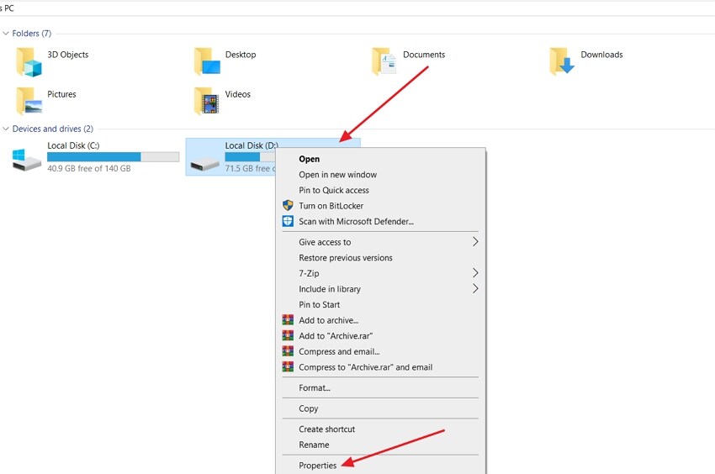Click WinRAR icon beside Add to "Archive.rar"
Image resolution: width=715 pixels, height=474 pixels.
pos(288,336)
